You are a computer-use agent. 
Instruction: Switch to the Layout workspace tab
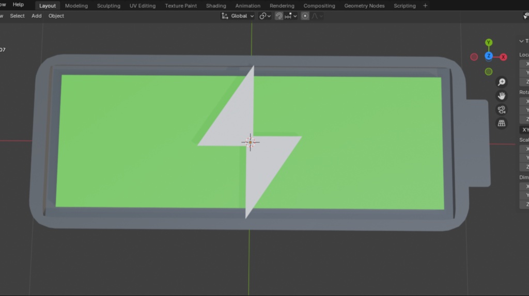click(47, 6)
